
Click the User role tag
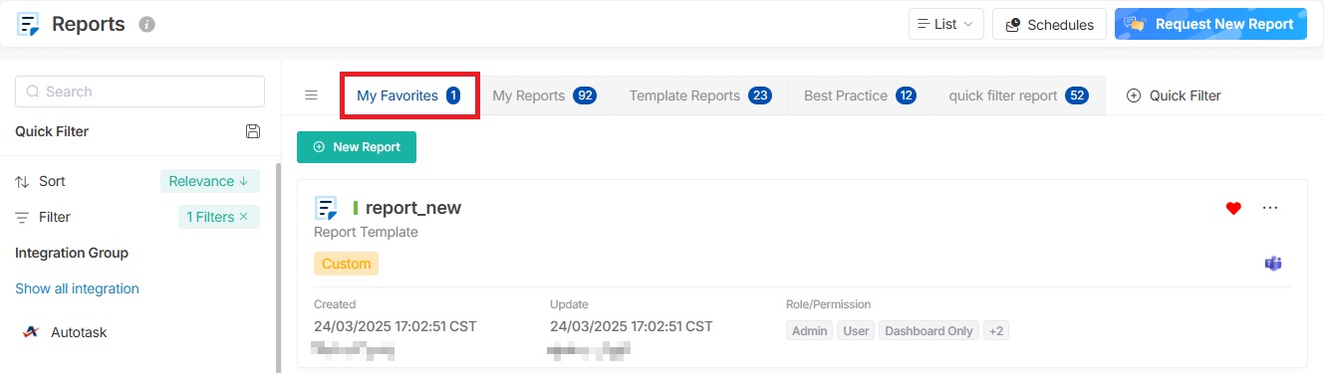tap(856, 331)
